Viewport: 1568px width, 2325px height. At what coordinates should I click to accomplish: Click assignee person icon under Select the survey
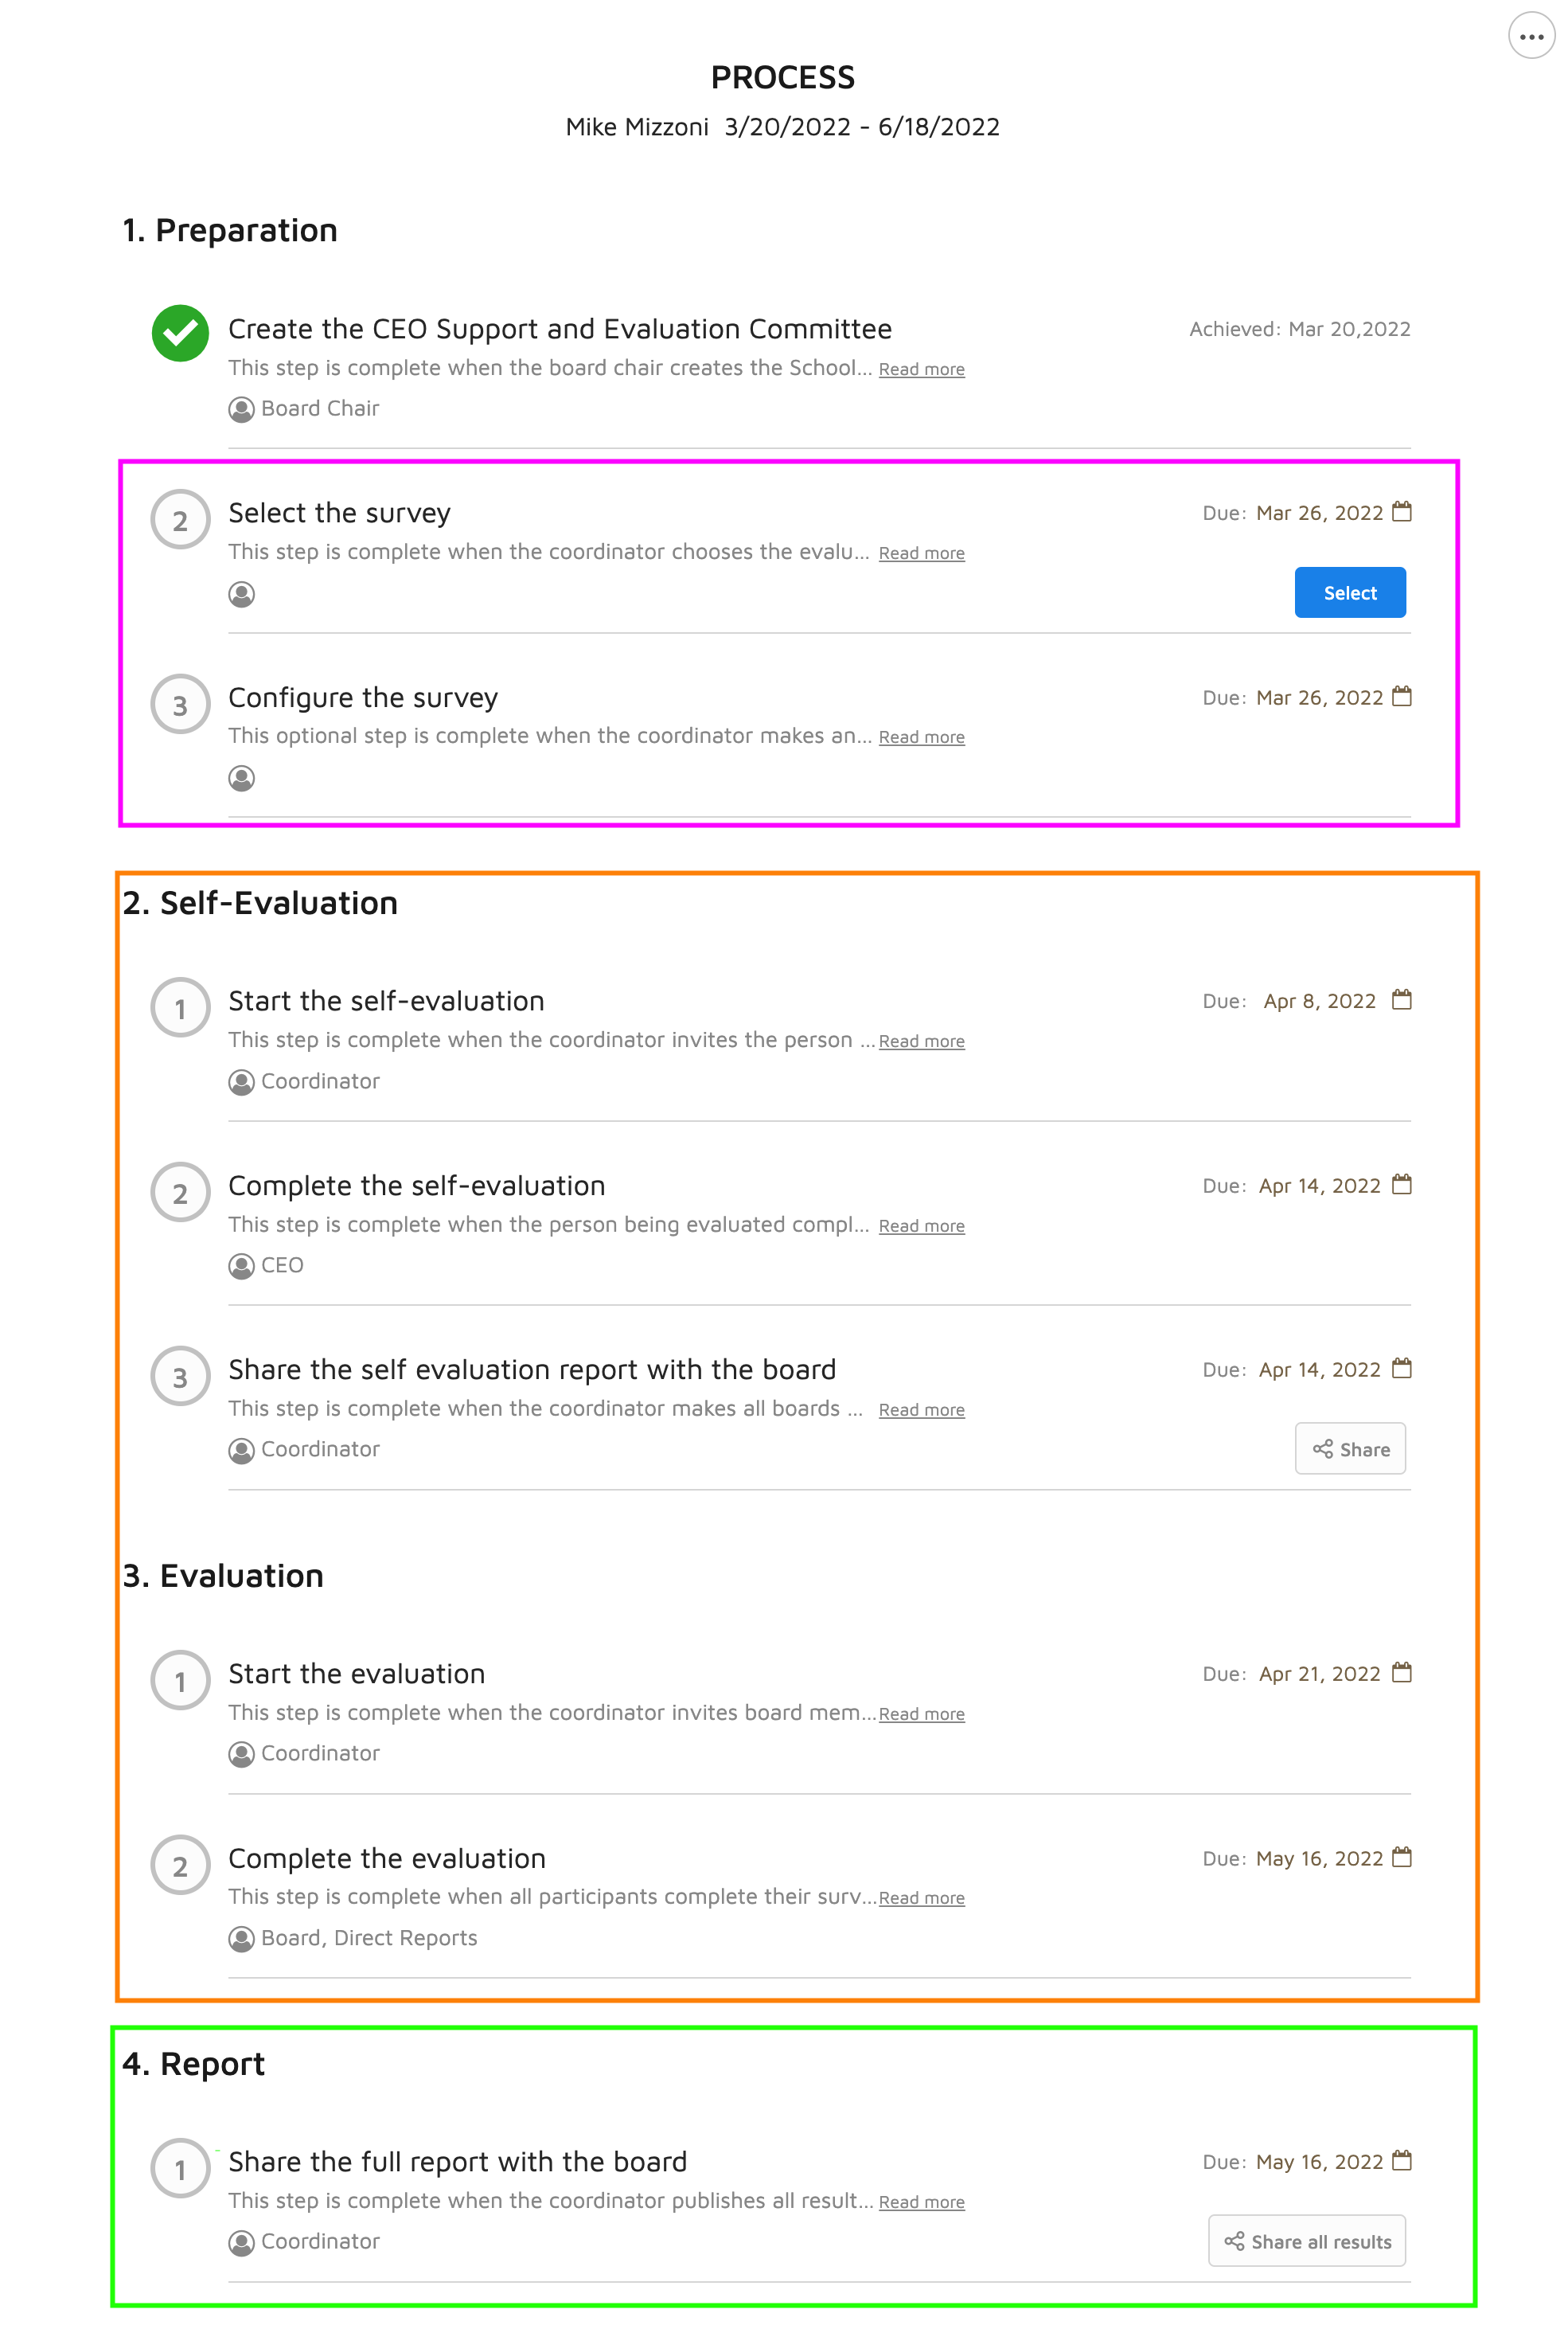coord(241,594)
